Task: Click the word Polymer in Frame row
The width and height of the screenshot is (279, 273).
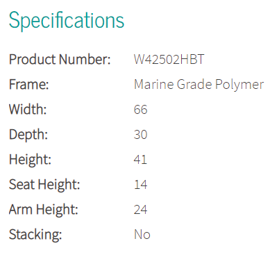Action: click(239, 85)
